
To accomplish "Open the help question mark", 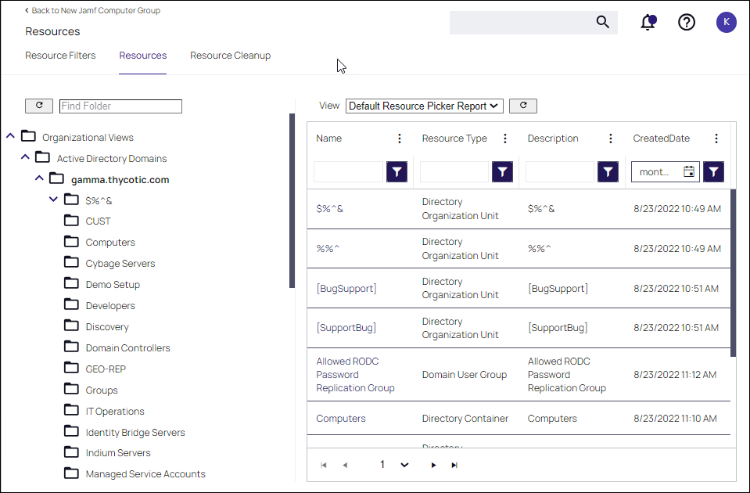I will click(686, 22).
